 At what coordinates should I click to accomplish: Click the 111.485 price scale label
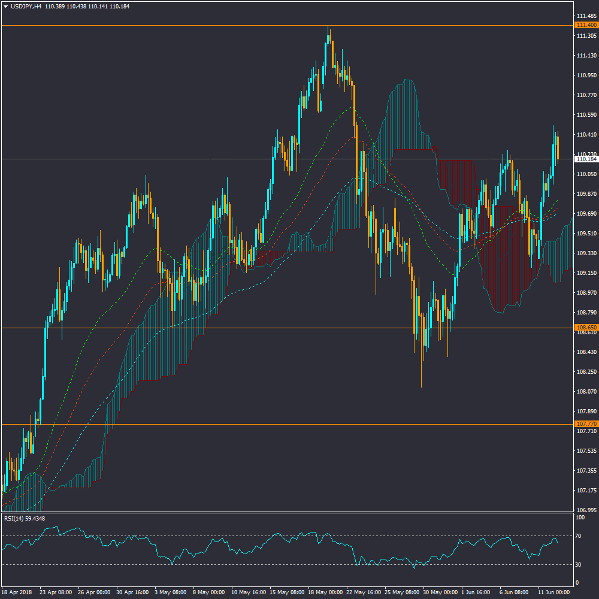[585, 16]
